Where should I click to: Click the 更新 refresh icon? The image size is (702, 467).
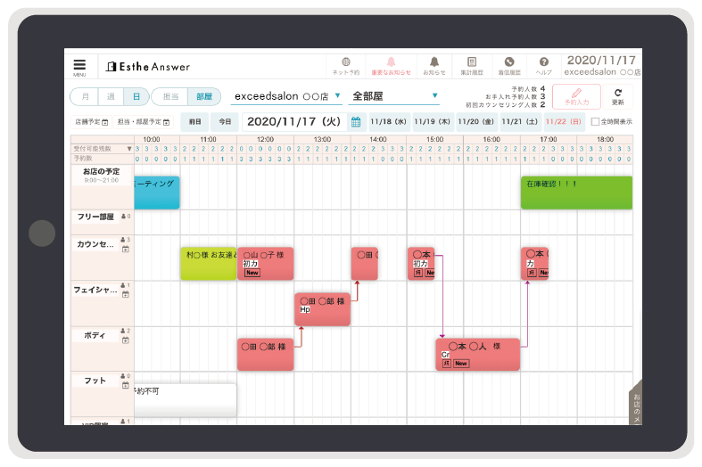pos(617,95)
